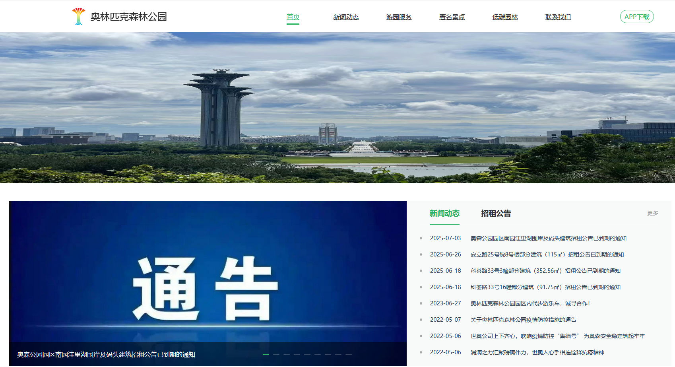This screenshot has width=675, height=367.
Task: Click the park logo icon
Action: tap(78, 16)
